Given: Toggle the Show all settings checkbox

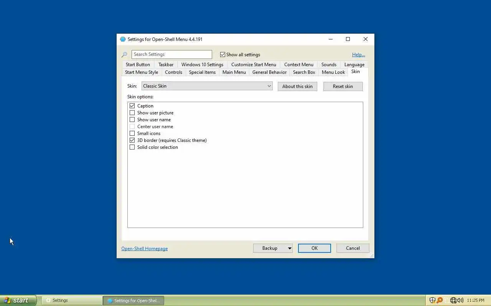Looking at the screenshot, I should (x=222, y=54).
